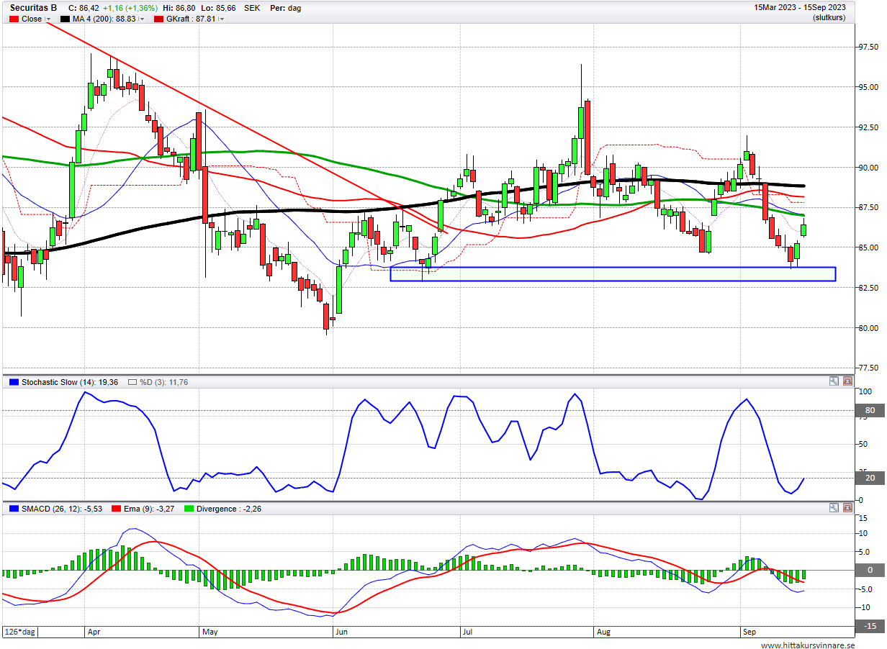887x649 pixels.
Task: Close the SMACD indicator panel
Action: [847, 508]
